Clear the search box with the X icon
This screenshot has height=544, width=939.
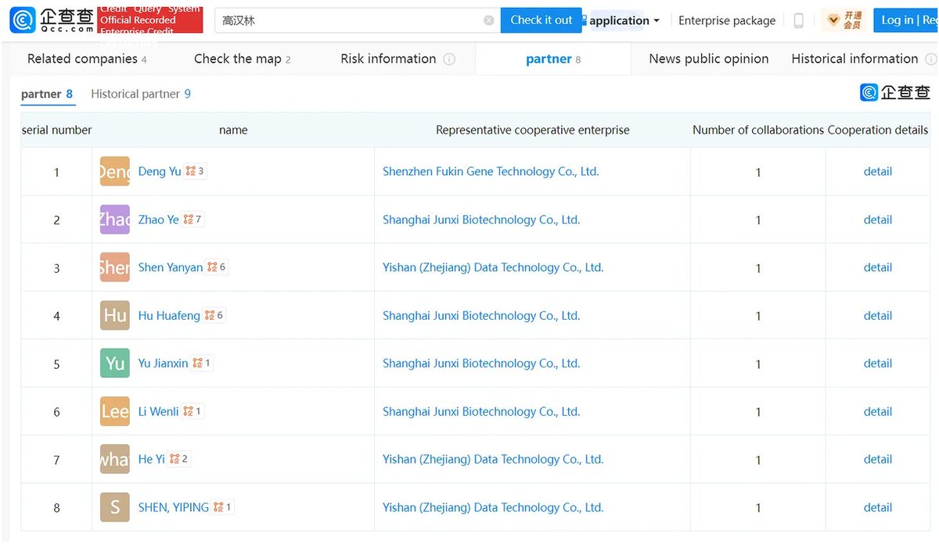[x=488, y=20]
